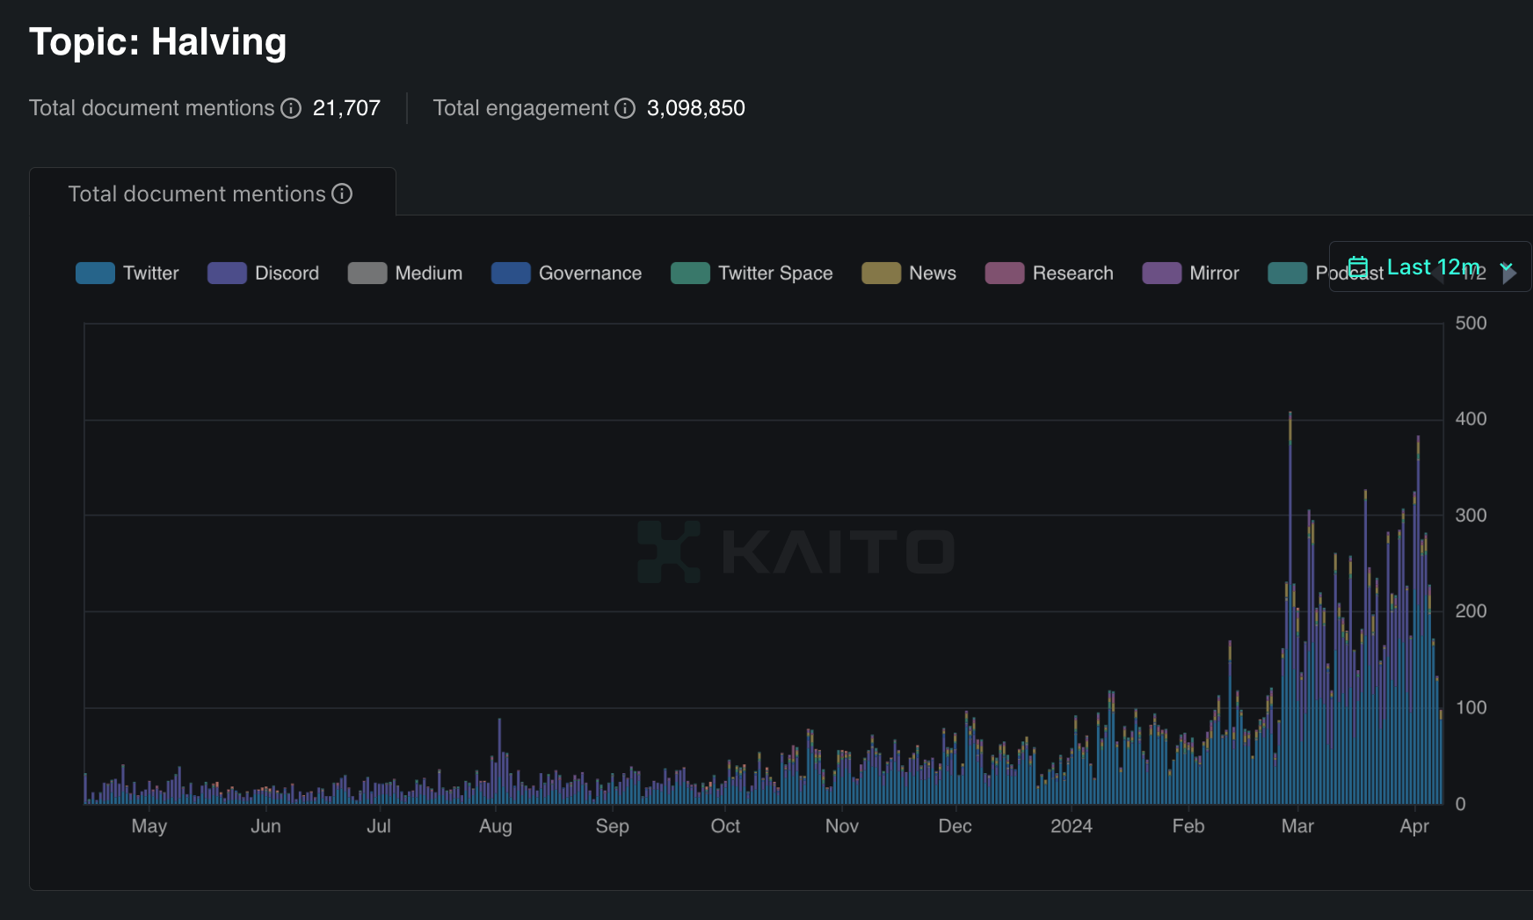The height and width of the screenshot is (920, 1533).
Task: Click the Dec label on x-axis
Action: [955, 826]
